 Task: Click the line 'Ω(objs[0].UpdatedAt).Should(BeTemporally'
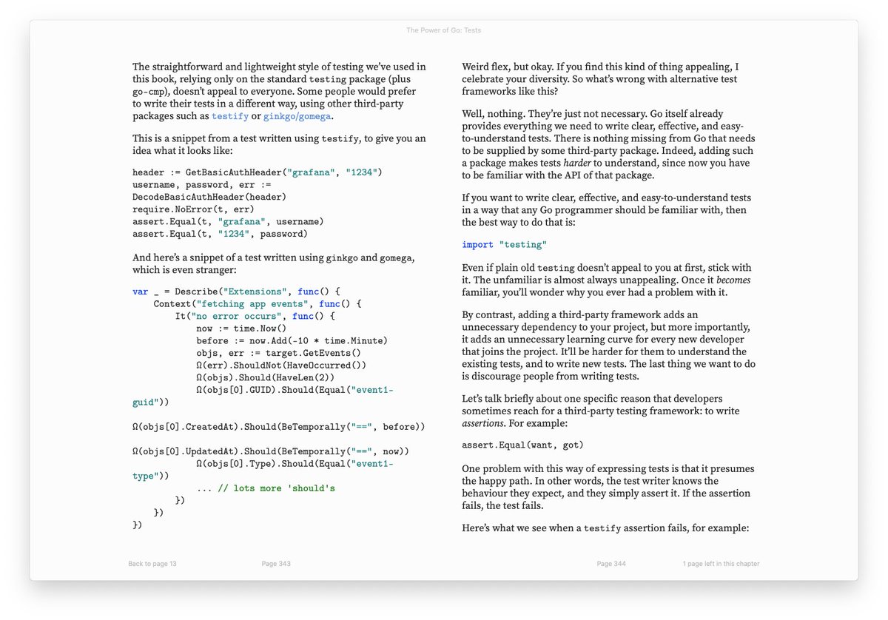click(x=271, y=451)
